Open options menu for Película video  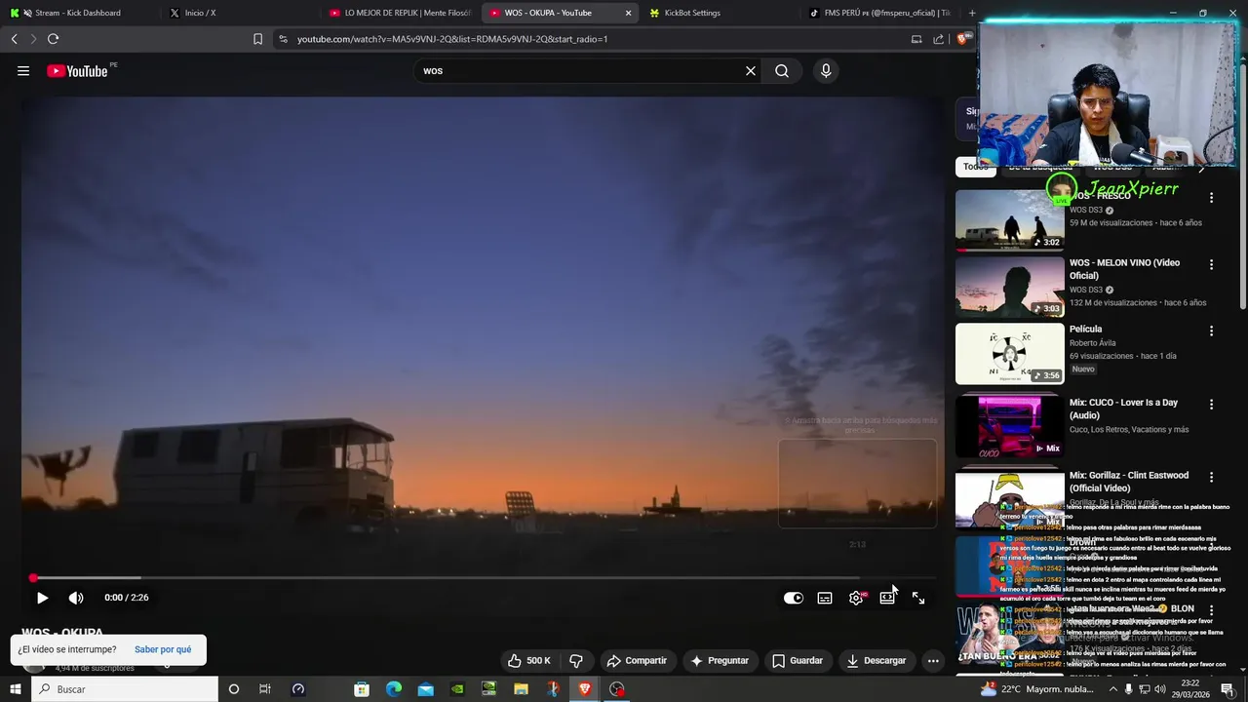pos(1212,331)
